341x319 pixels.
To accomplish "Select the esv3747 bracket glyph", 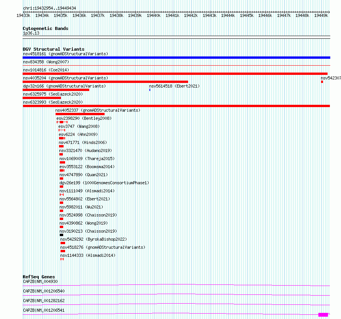I will click(x=62, y=130).
